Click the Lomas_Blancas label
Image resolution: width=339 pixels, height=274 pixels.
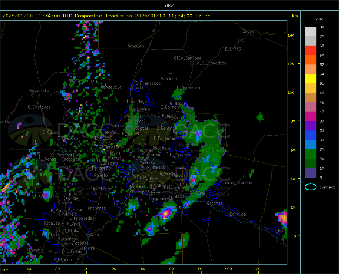point(237,183)
